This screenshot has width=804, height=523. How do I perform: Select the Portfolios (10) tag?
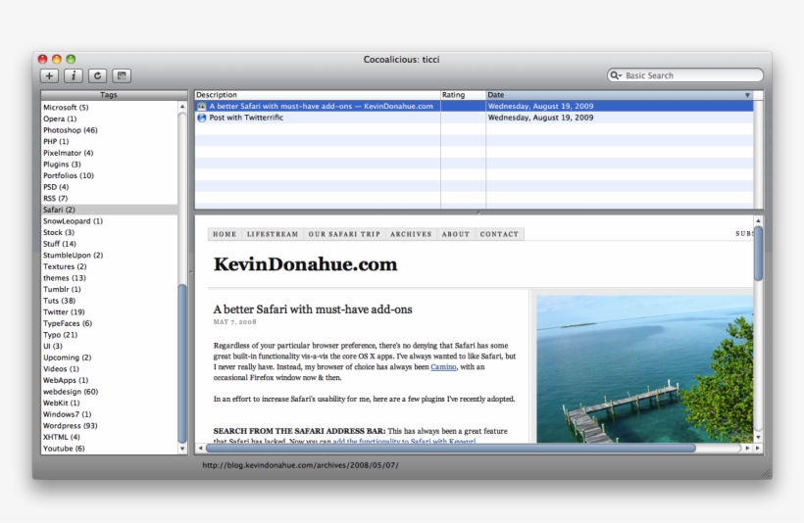pos(109,175)
